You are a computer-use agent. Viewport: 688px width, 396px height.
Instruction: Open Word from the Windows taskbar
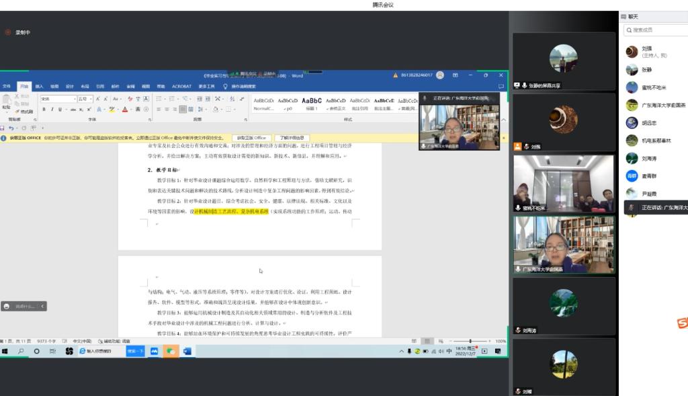click(x=187, y=351)
